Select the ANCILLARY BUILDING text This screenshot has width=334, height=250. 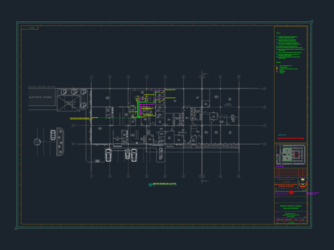click(291, 209)
